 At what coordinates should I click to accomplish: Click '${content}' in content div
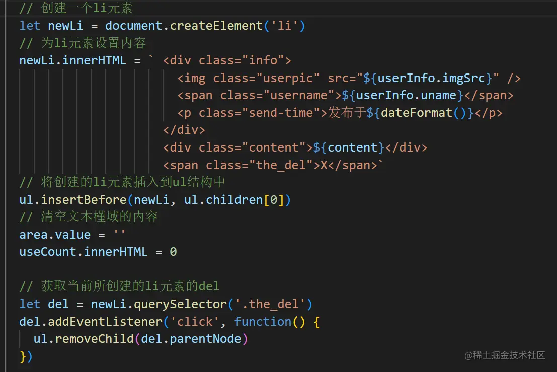(x=349, y=147)
